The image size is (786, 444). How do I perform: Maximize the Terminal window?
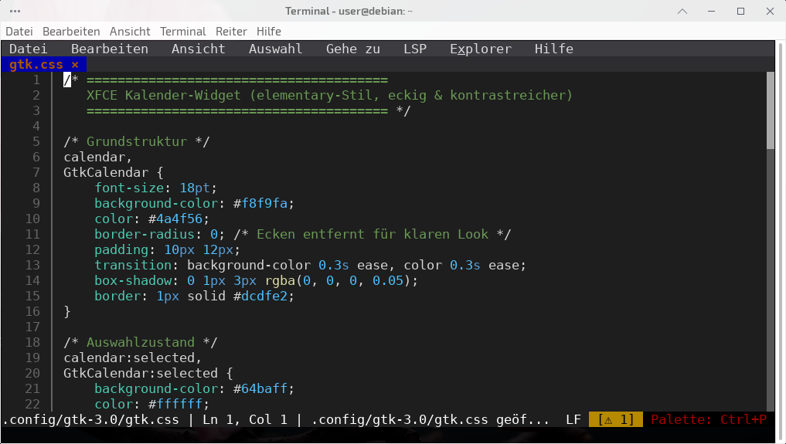point(740,11)
